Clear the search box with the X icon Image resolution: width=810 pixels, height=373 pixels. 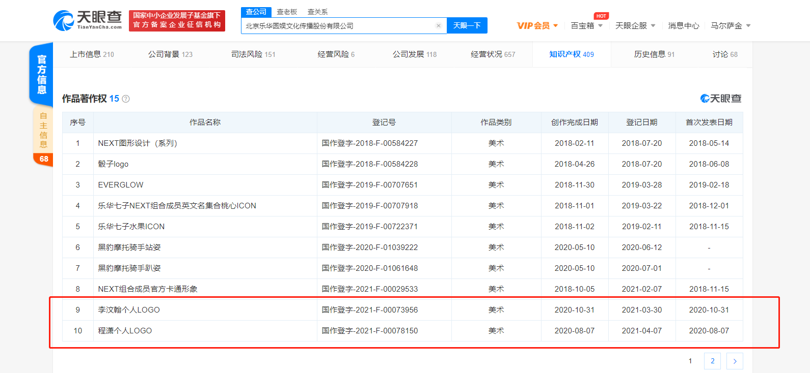pyautogui.click(x=439, y=26)
